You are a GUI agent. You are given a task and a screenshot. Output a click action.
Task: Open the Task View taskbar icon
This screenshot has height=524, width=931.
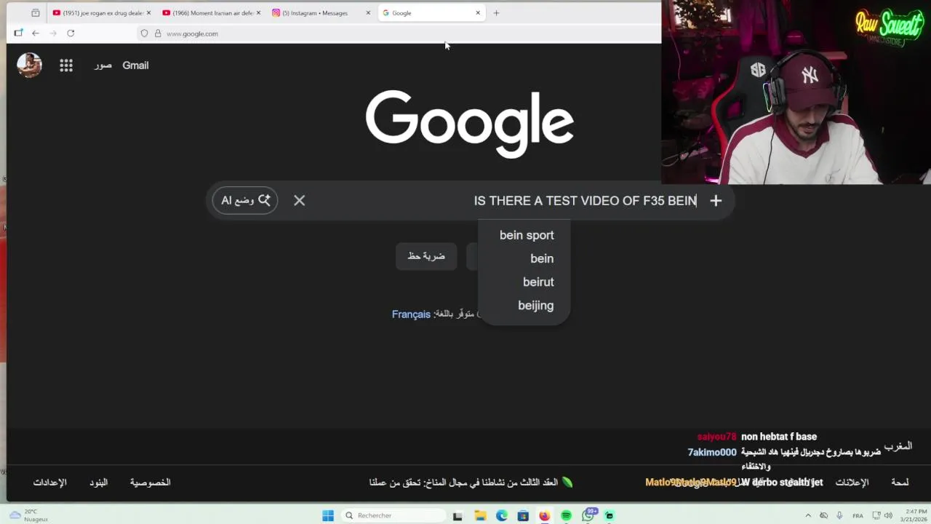tap(457, 516)
